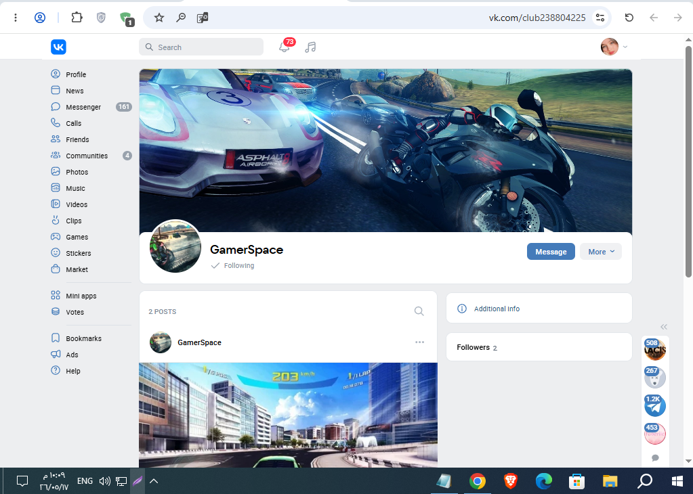Click the Help question mark icon
This screenshot has width=693, height=494.
coord(56,371)
